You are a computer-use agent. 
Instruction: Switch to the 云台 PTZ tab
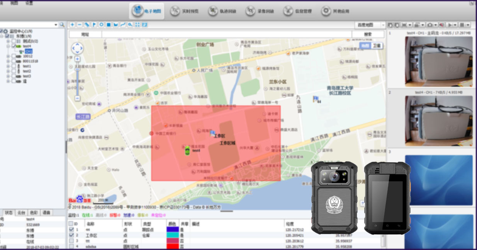(x=21, y=213)
